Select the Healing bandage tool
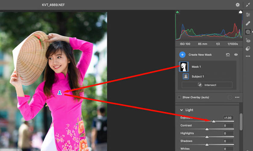Viewport: 253px width, 151px height. (x=248, y=23)
